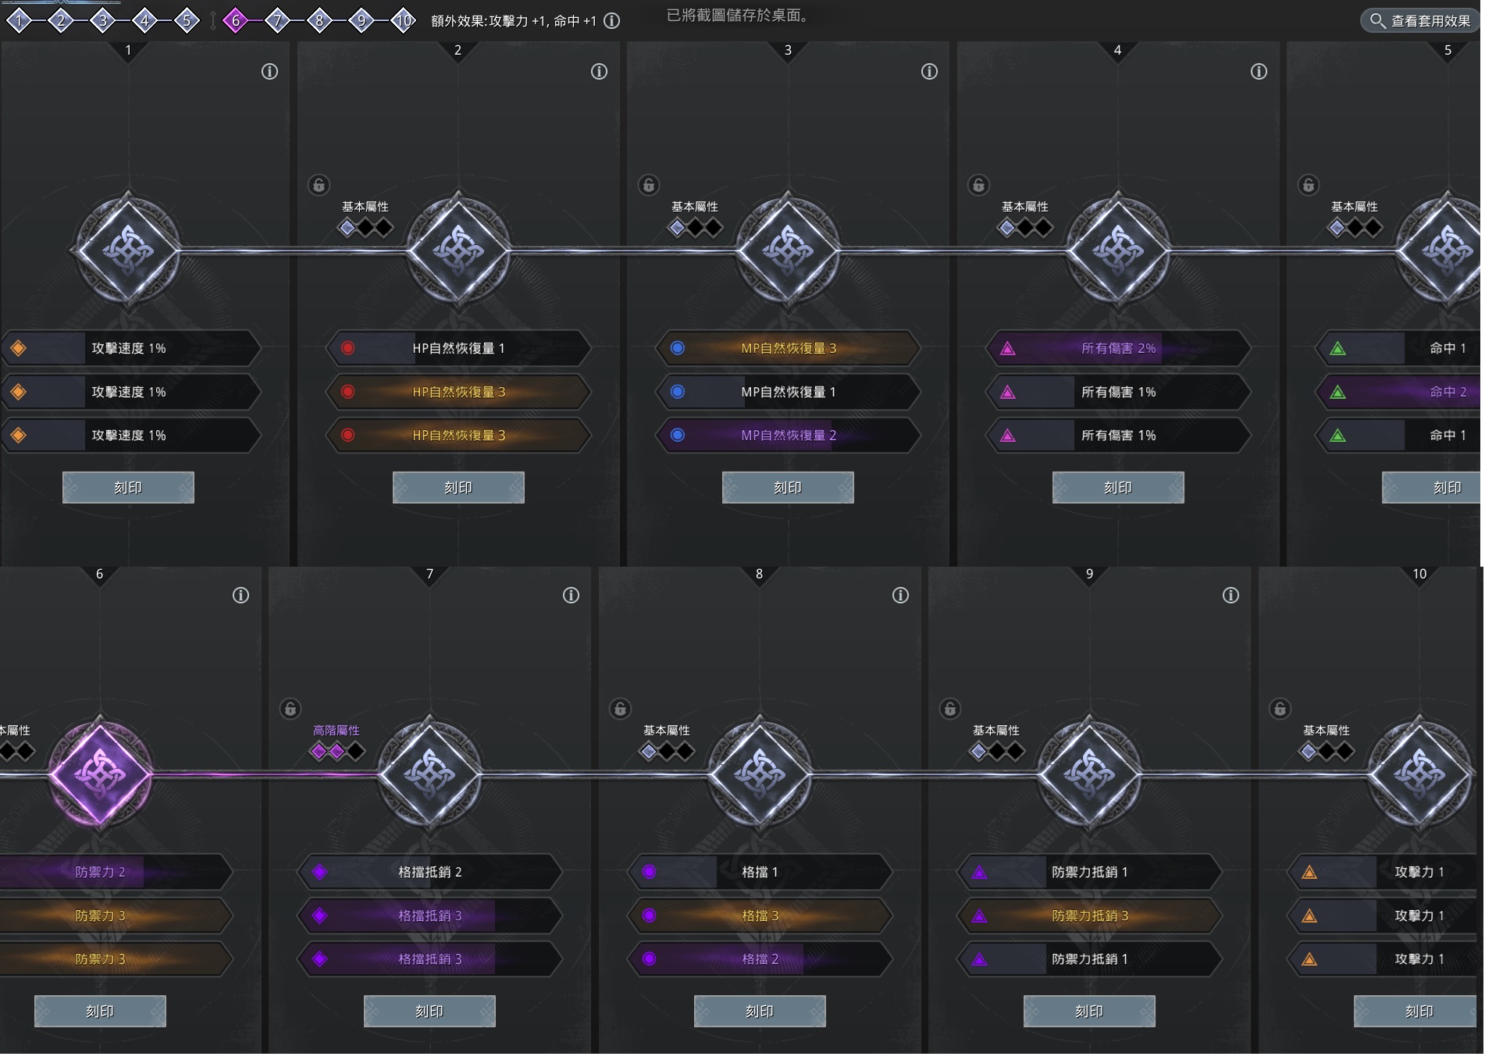Image resolution: width=1485 pixels, height=1060 pixels.
Task: Click 高階屬性 grade diamonds in panel 7
Action: tap(337, 752)
